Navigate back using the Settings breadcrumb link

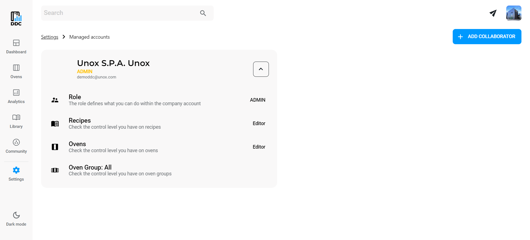coord(49,37)
